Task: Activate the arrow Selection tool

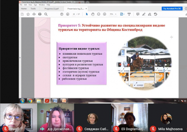Action: tap(87, 14)
